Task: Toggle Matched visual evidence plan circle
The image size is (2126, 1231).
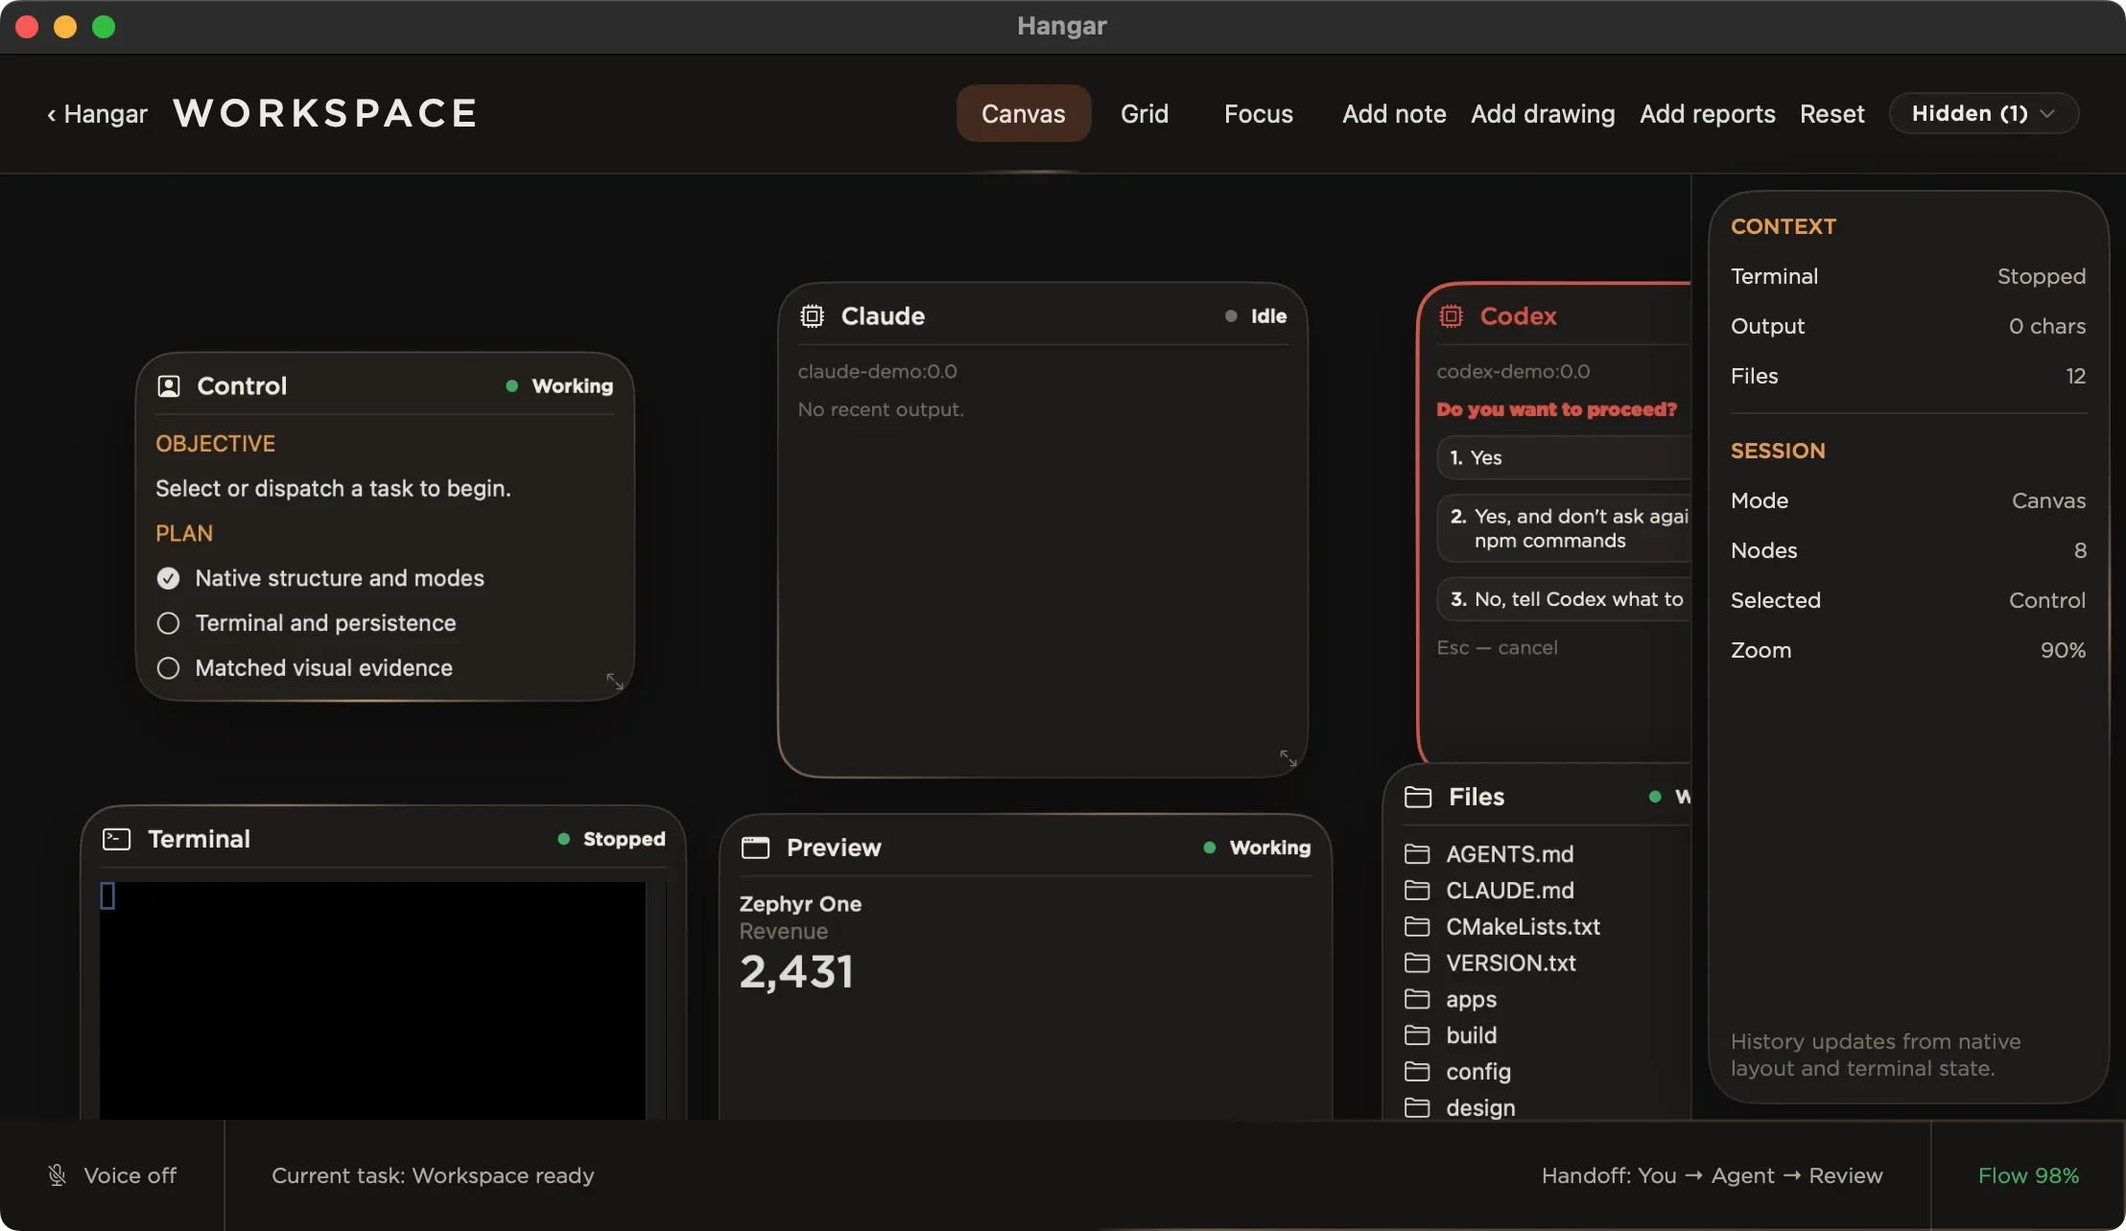Action: pyautogui.click(x=168, y=668)
